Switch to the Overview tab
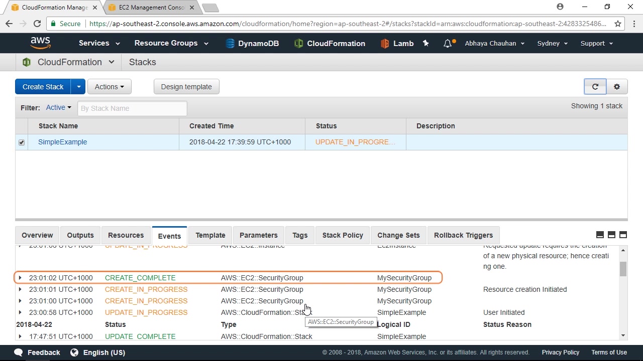Image resolution: width=643 pixels, height=361 pixels. coord(37,235)
